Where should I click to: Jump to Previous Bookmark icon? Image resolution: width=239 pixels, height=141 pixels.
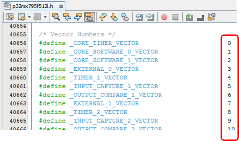point(103,17)
